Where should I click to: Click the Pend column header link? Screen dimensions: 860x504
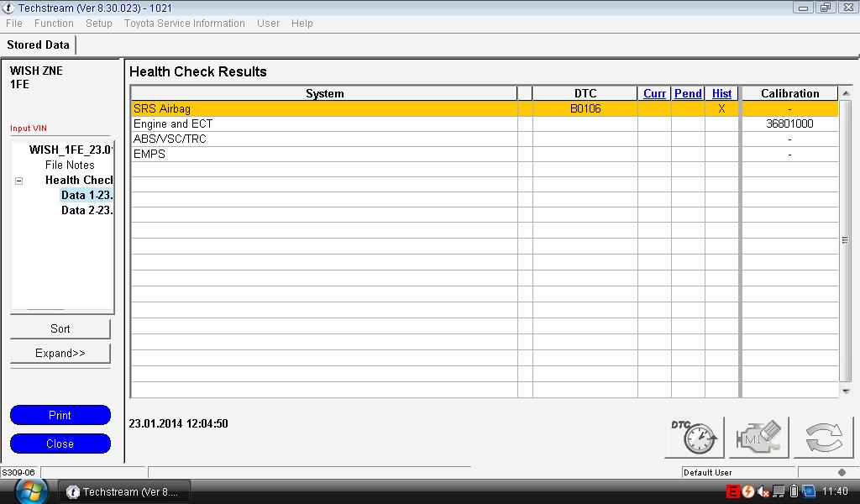point(688,94)
